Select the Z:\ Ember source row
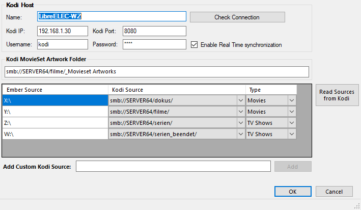Viewport: 361px width, 210px height. [x=55, y=123]
